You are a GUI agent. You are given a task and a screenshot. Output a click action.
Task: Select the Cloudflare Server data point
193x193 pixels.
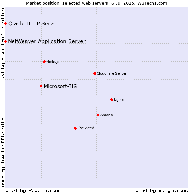pyautogui.click(x=95, y=73)
